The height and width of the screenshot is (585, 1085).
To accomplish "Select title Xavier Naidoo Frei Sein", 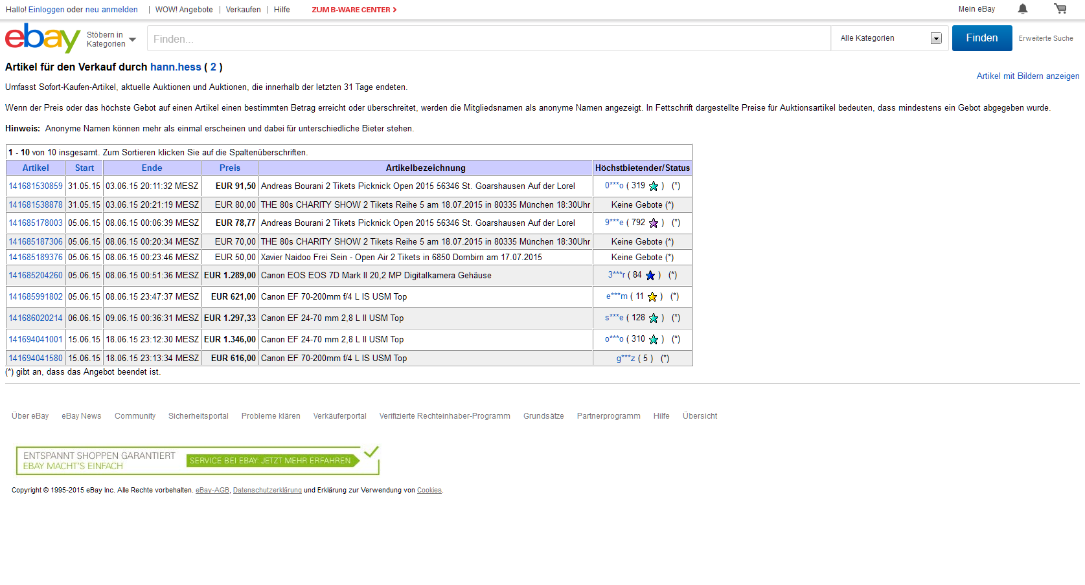I will tap(402, 258).
